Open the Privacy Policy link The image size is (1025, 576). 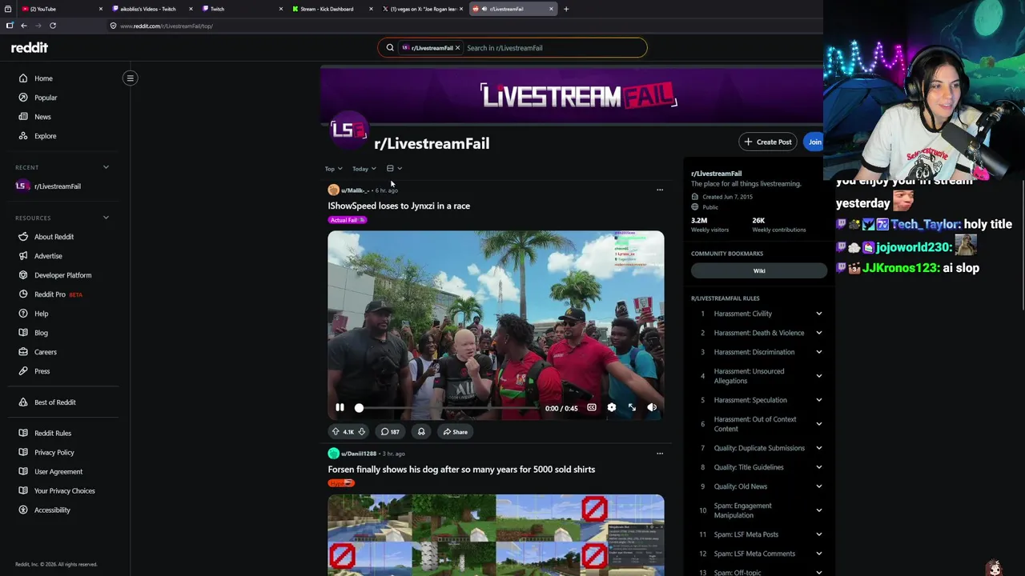pos(54,453)
